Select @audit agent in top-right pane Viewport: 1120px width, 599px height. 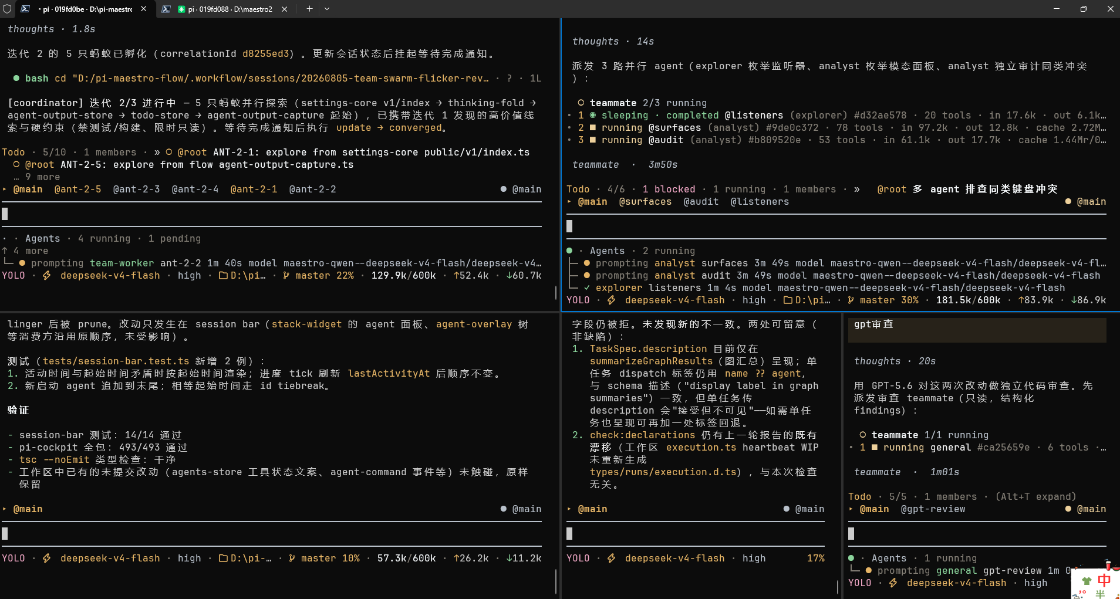coord(701,202)
